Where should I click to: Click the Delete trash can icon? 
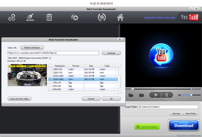pos(49,18)
